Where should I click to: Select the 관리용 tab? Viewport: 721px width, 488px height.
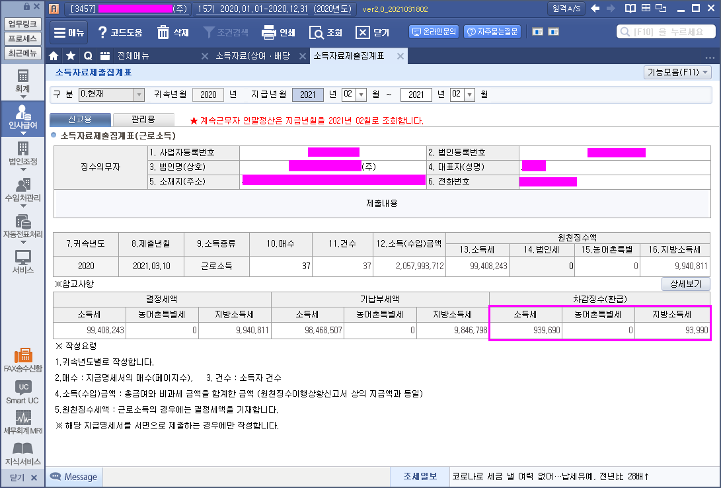coord(143,120)
